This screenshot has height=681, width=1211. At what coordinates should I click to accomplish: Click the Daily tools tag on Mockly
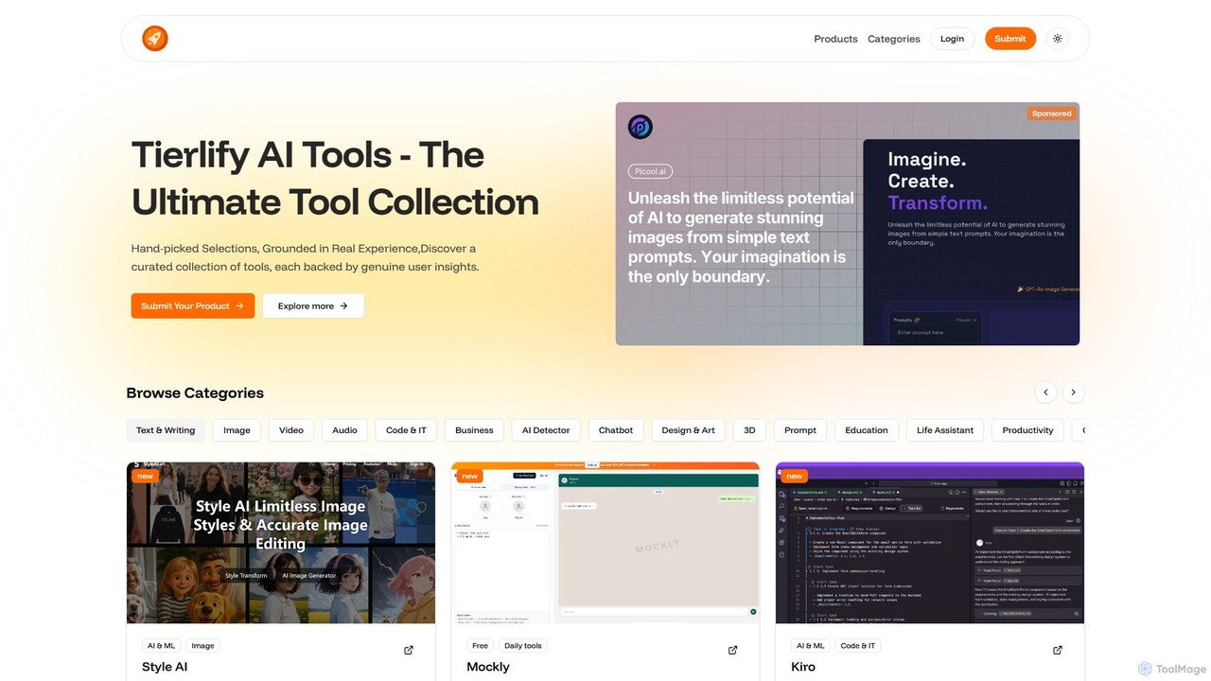click(x=523, y=646)
